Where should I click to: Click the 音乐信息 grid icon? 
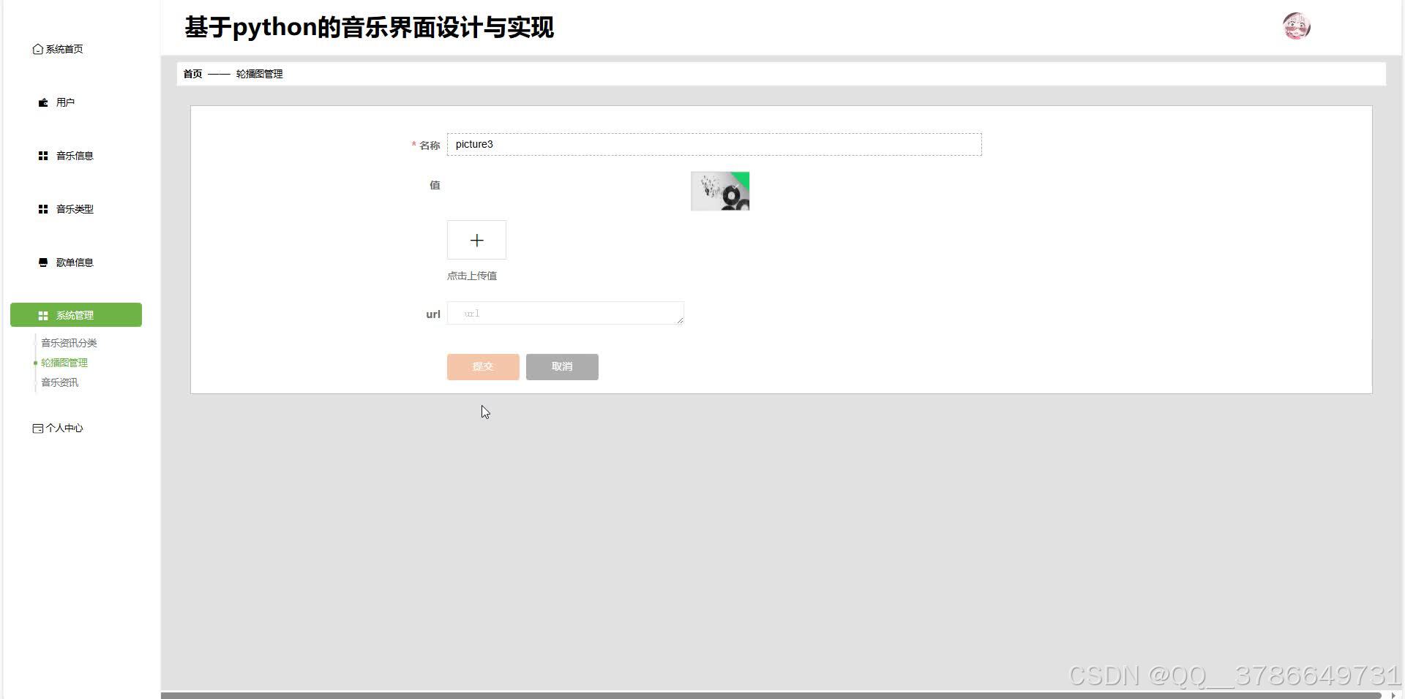(42, 156)
